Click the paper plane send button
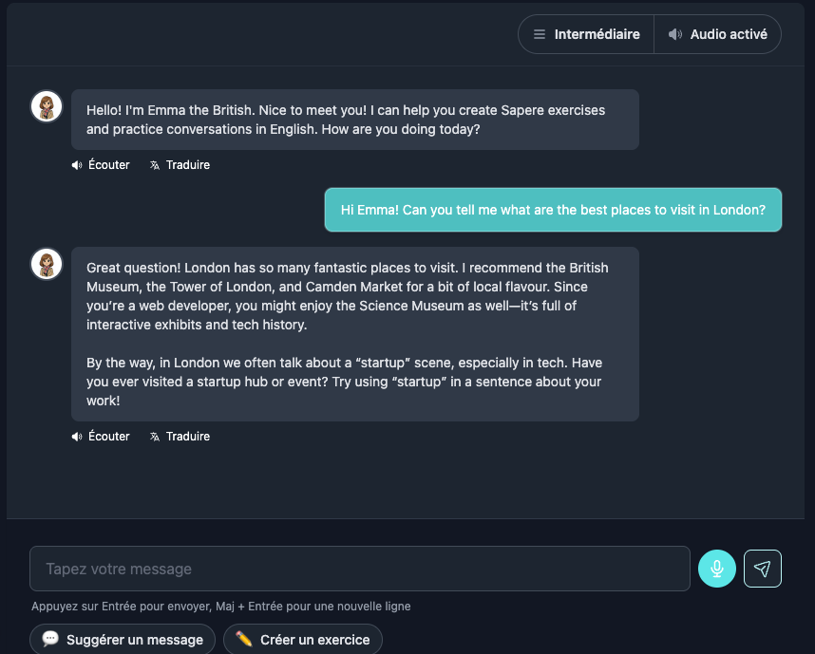The image size is (815, 654). pyautogui.click(x=763, y=569)
